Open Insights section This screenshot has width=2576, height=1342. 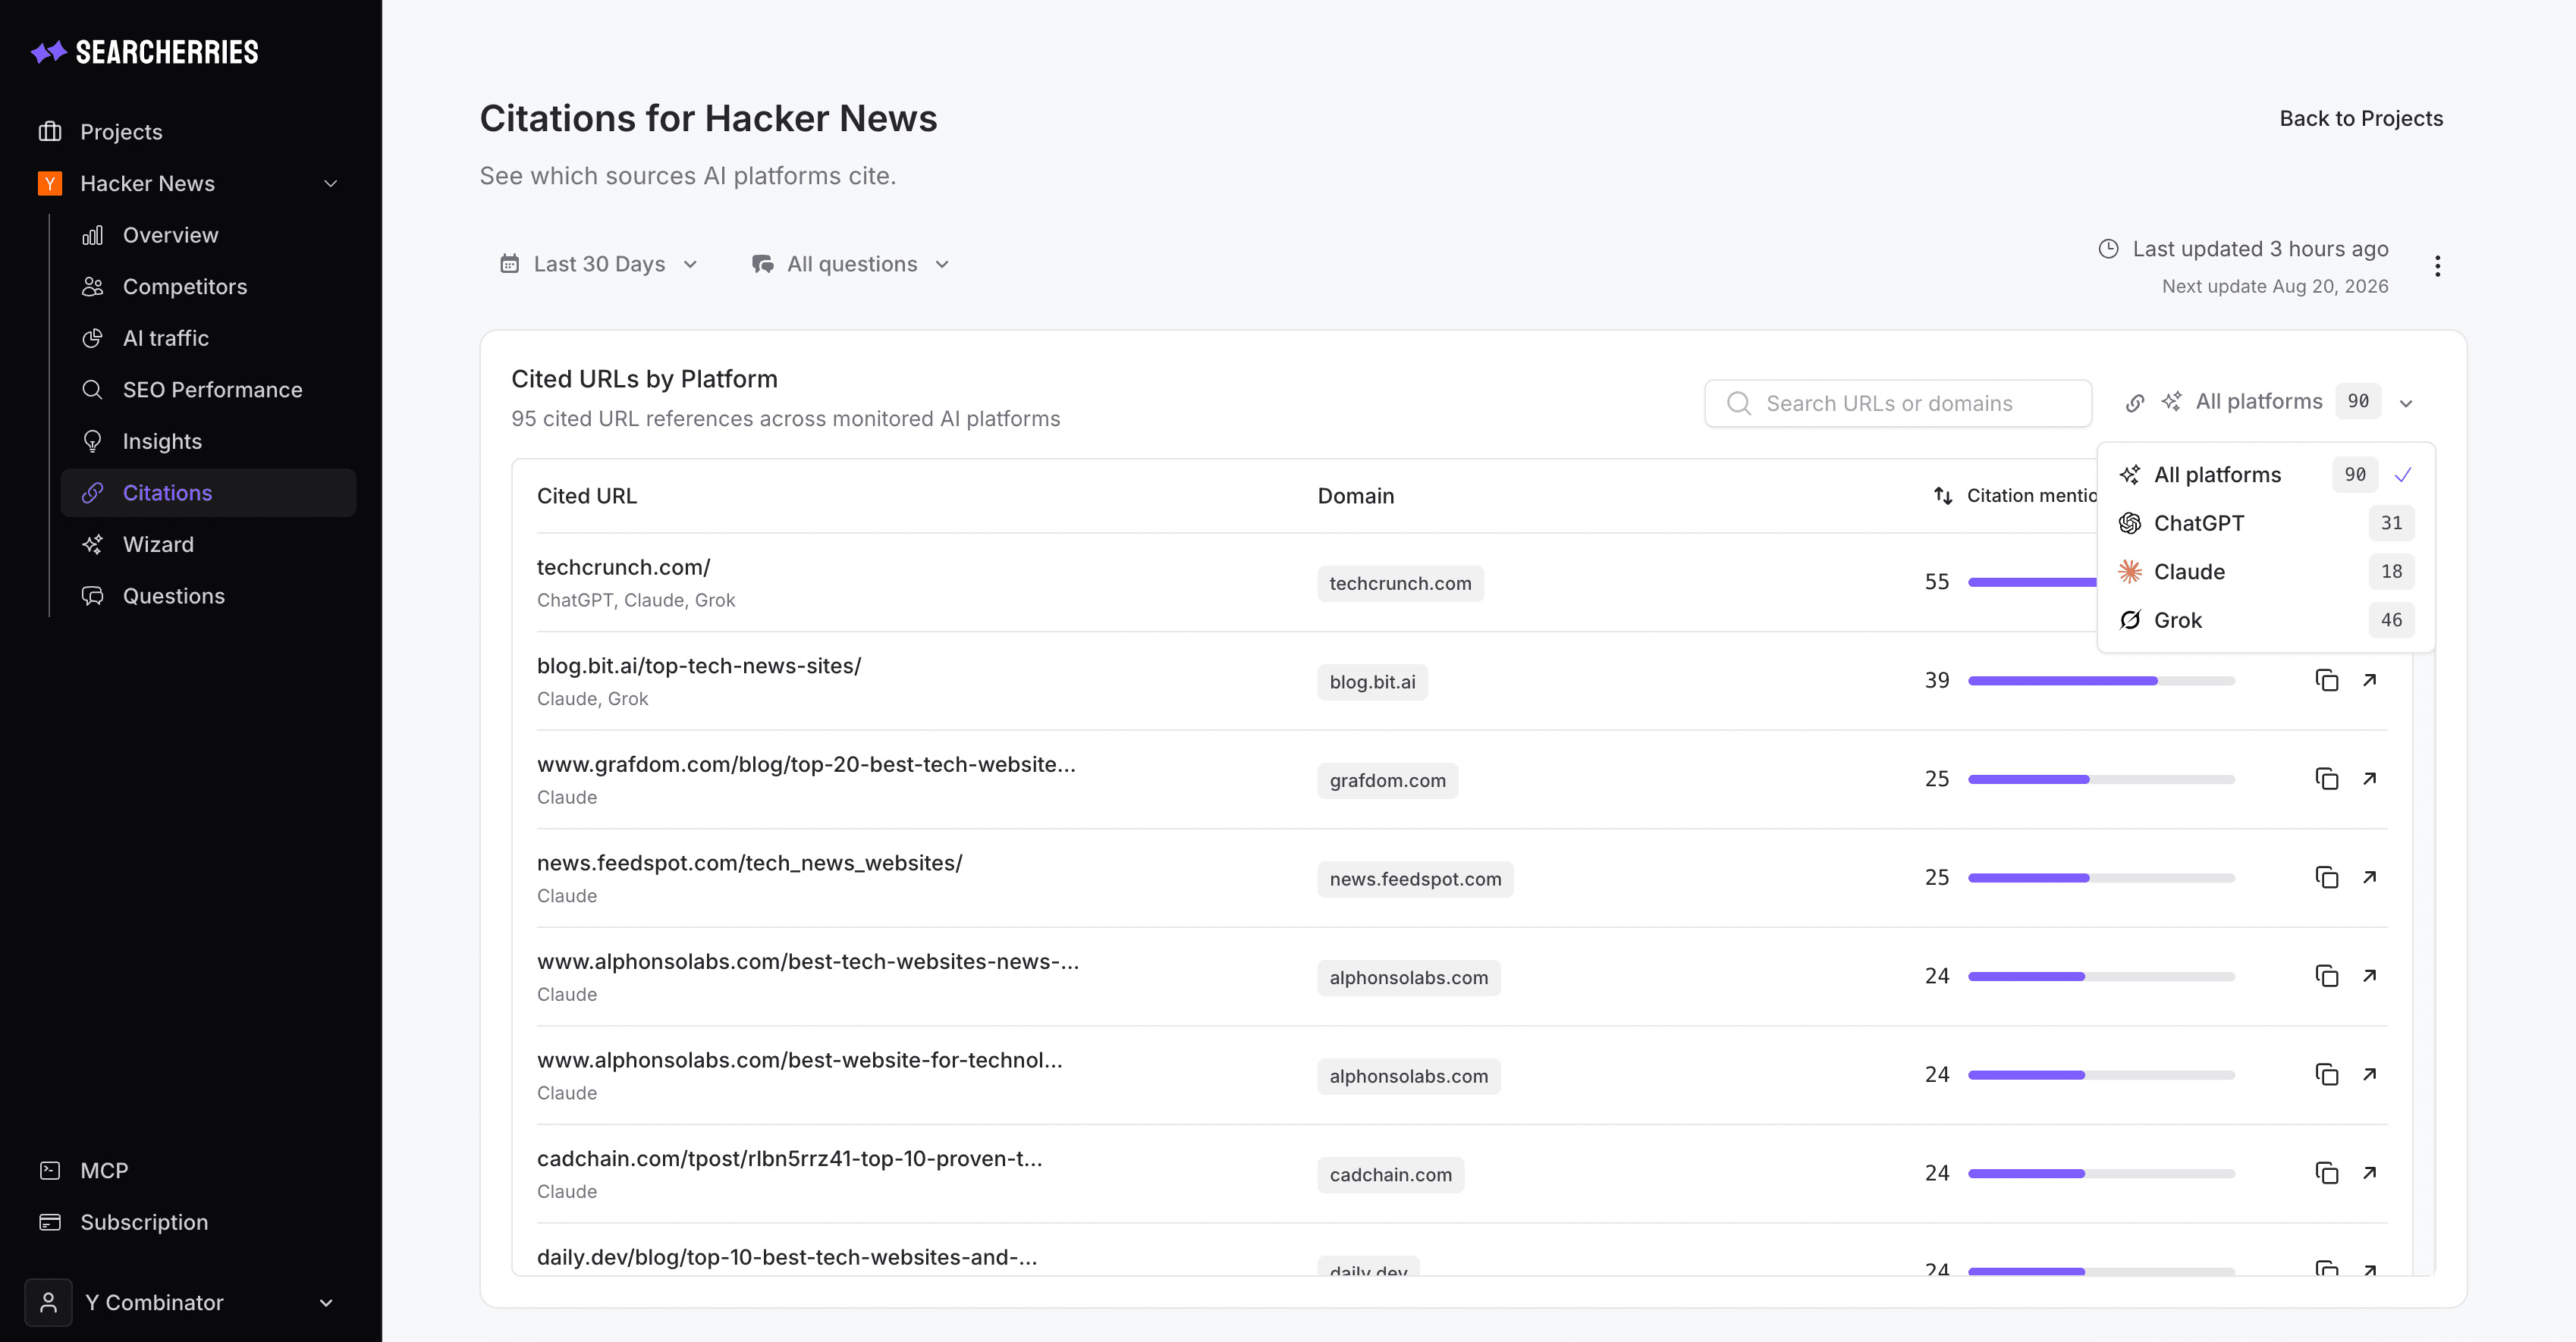[x=161, y=442]
